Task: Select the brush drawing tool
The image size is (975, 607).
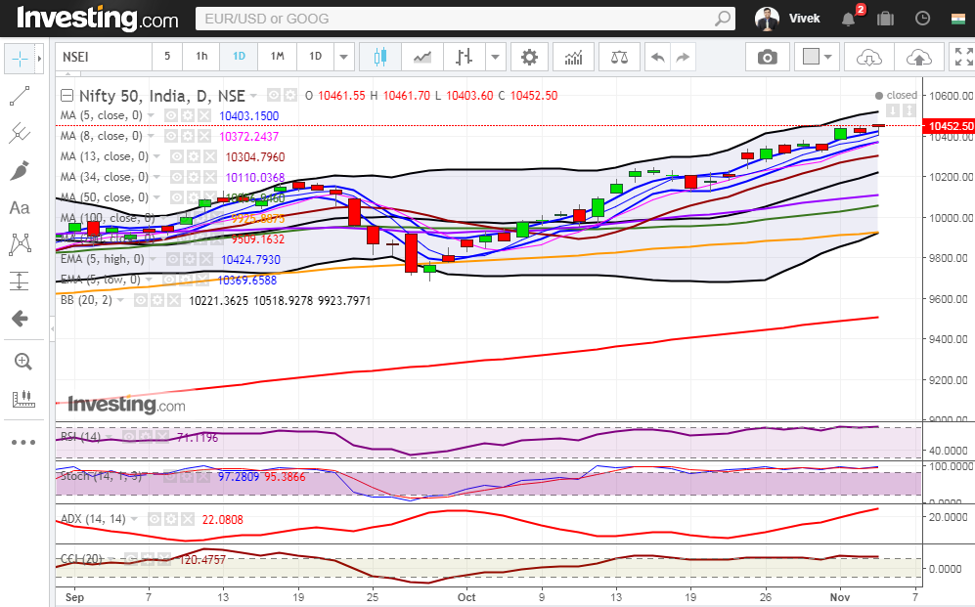Action: [20, 170]
